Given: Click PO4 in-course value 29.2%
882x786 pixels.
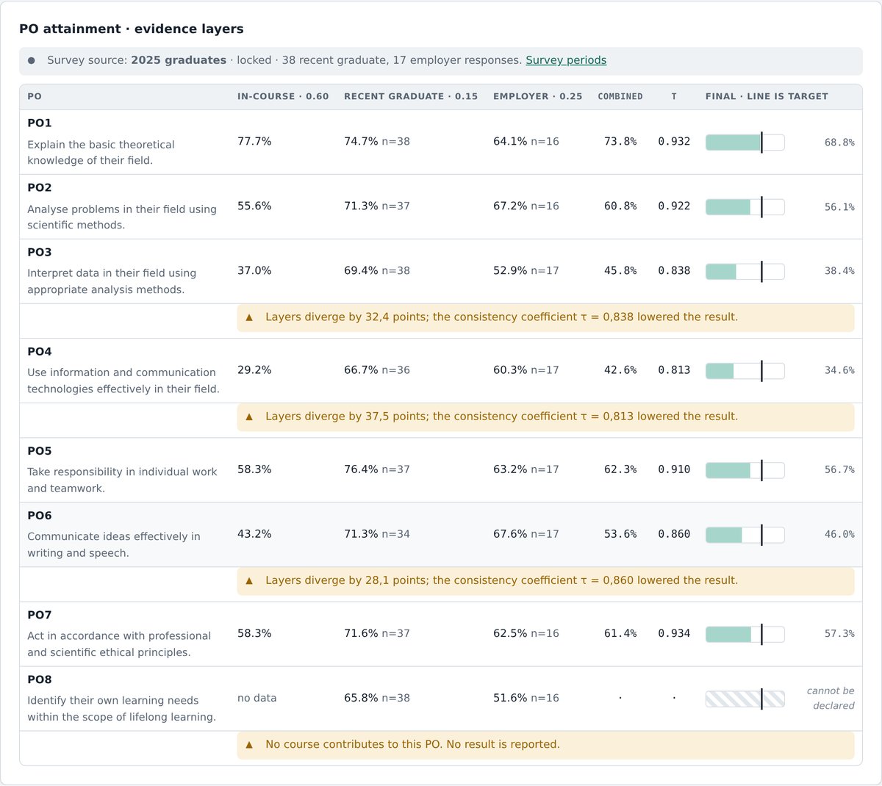Looking at the screenshot, I should [x=254, y=369].
